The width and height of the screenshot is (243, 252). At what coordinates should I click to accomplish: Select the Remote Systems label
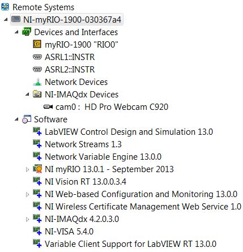point(43,7)
